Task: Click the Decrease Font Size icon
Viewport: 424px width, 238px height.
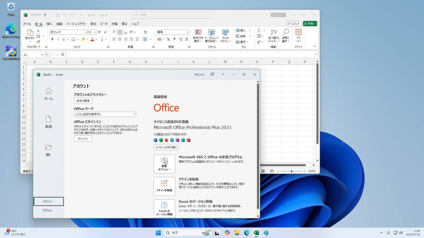Action: tap(105, 32)
